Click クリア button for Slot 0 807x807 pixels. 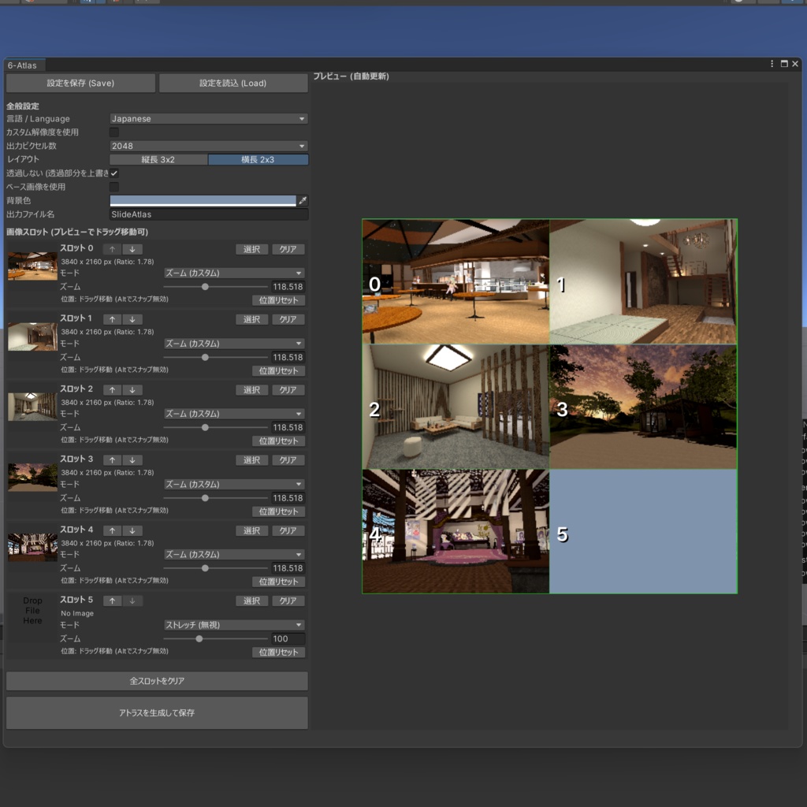click(x=288, y=249)
